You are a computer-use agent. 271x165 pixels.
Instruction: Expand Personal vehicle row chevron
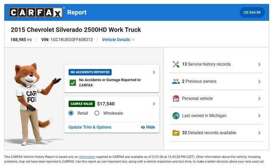click(259, 99)
